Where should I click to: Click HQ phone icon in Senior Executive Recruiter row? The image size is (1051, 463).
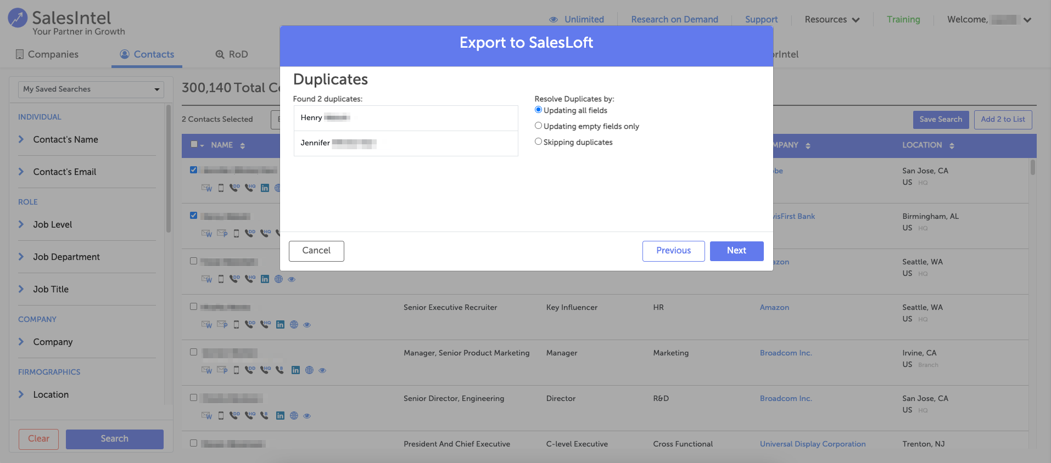265,325
